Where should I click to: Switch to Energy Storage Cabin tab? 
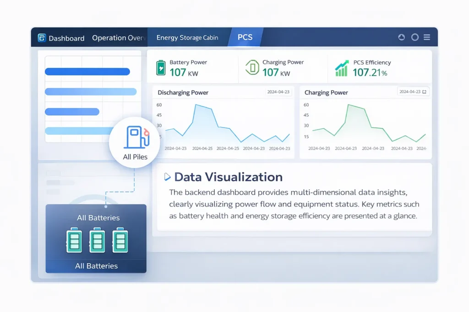coord(187,38)
